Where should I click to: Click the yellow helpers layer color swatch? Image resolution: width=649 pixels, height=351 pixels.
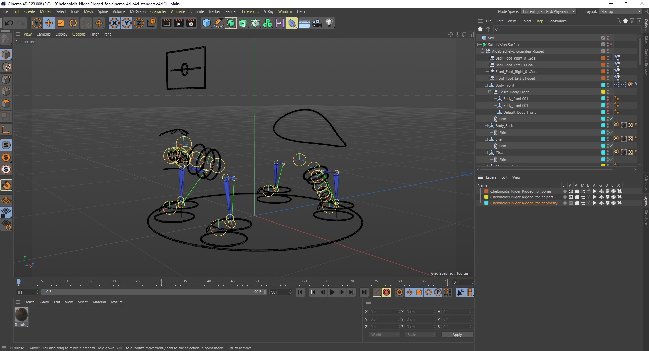pyautogui.click(x=486, y=197)
